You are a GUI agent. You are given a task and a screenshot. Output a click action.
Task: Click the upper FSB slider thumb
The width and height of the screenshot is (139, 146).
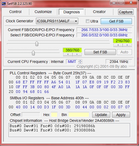[37, 44]
